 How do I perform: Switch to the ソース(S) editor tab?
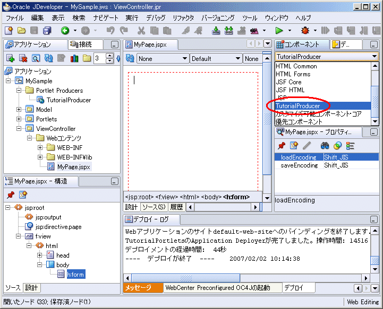[x=154, y=207]
